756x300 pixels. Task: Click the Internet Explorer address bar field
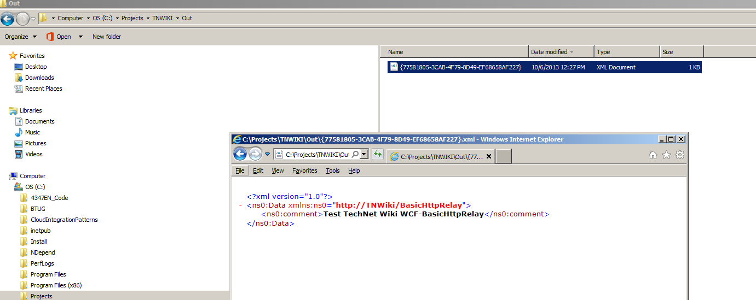pos(316,155)
